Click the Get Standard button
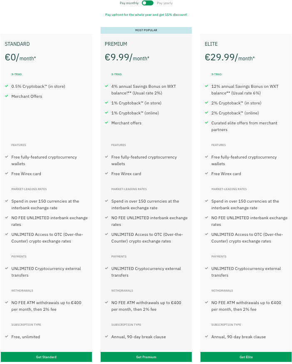The width and height of the screenshot is (292, 364). (x=46, y=357)
